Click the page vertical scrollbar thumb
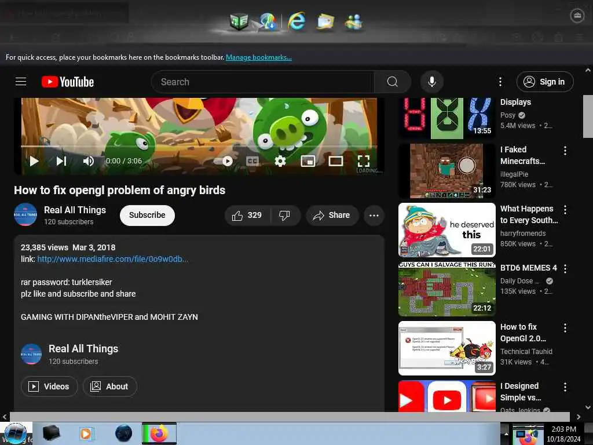This screenshot has height=445, width=593. tap(588, 116)
